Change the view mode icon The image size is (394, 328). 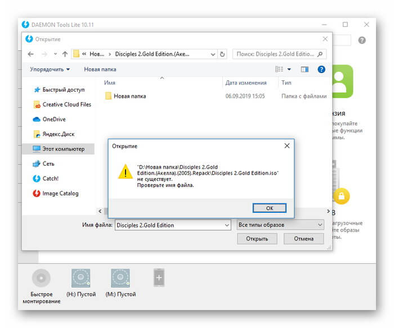coord(279,69)
